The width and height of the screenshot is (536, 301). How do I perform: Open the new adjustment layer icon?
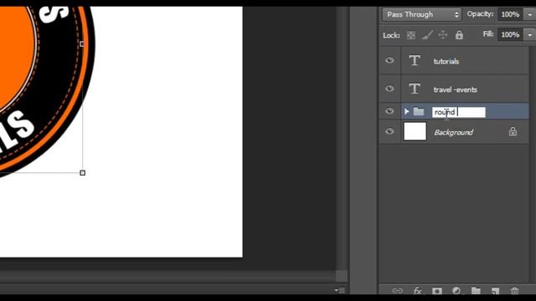[x=456, y=291]
